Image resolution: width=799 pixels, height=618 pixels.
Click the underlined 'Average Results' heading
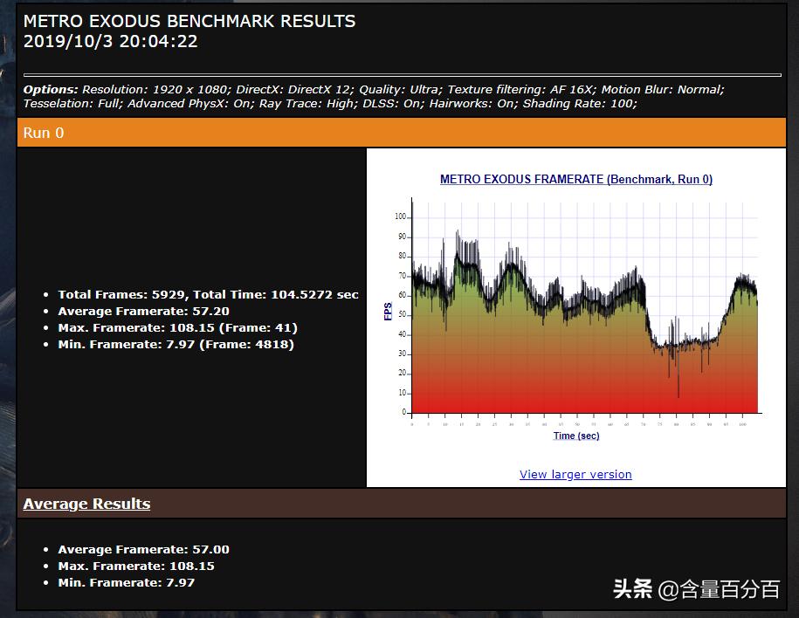point(86,504)
